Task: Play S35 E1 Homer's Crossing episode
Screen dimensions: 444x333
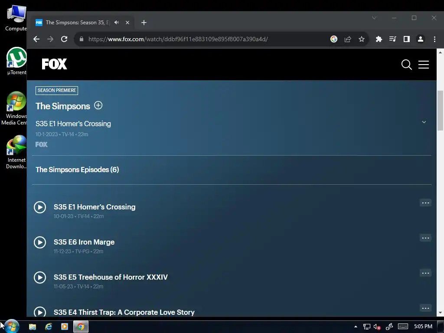Action: pos(40,207)
